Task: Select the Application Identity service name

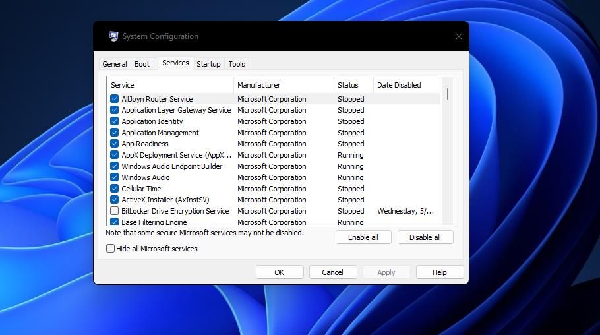Action: coord(152,121)
